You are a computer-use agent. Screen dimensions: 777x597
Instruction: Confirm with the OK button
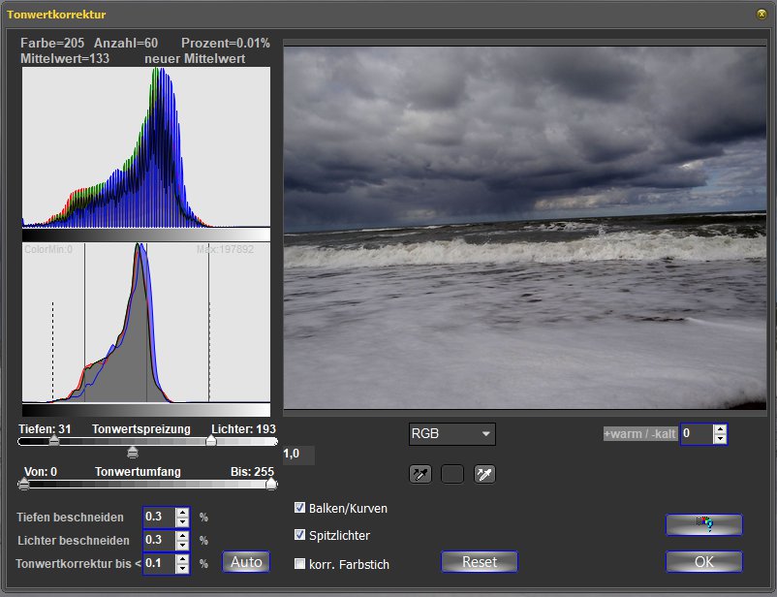point(703,562)
